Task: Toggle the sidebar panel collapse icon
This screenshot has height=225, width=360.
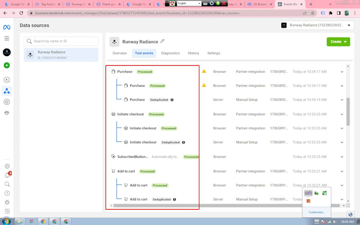Action: 7,211
